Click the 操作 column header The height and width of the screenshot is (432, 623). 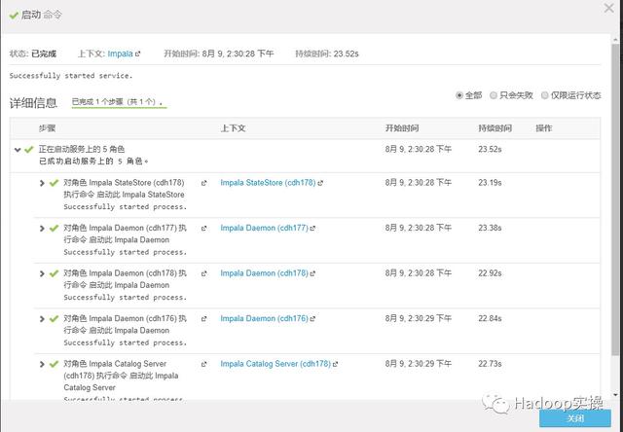coord(543,128)
